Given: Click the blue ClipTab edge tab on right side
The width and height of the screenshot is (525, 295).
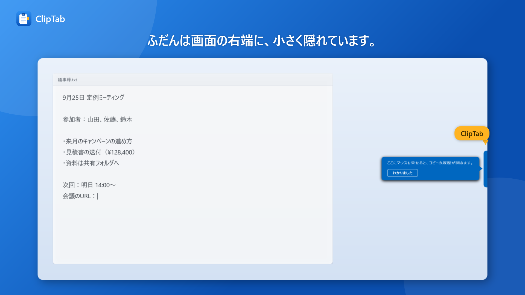Looking at the screenshot, I should point(485,169).
